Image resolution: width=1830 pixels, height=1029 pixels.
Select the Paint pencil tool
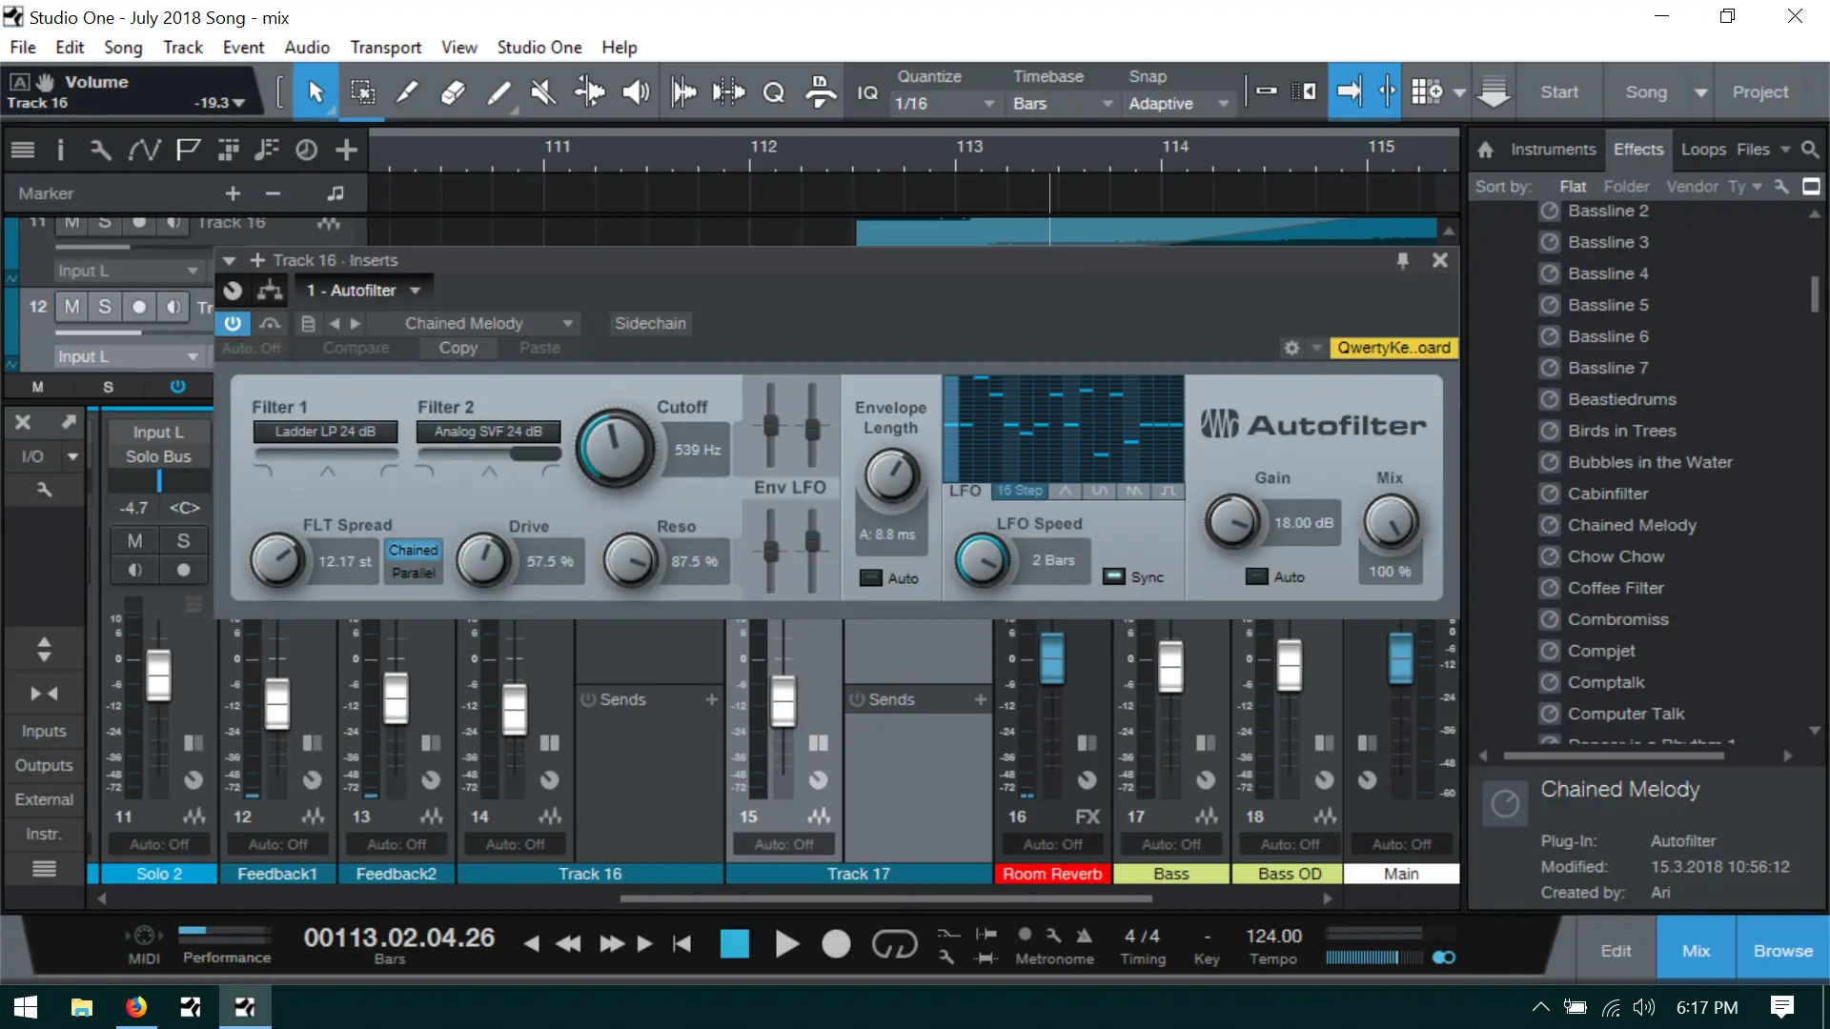coord(498,92)
